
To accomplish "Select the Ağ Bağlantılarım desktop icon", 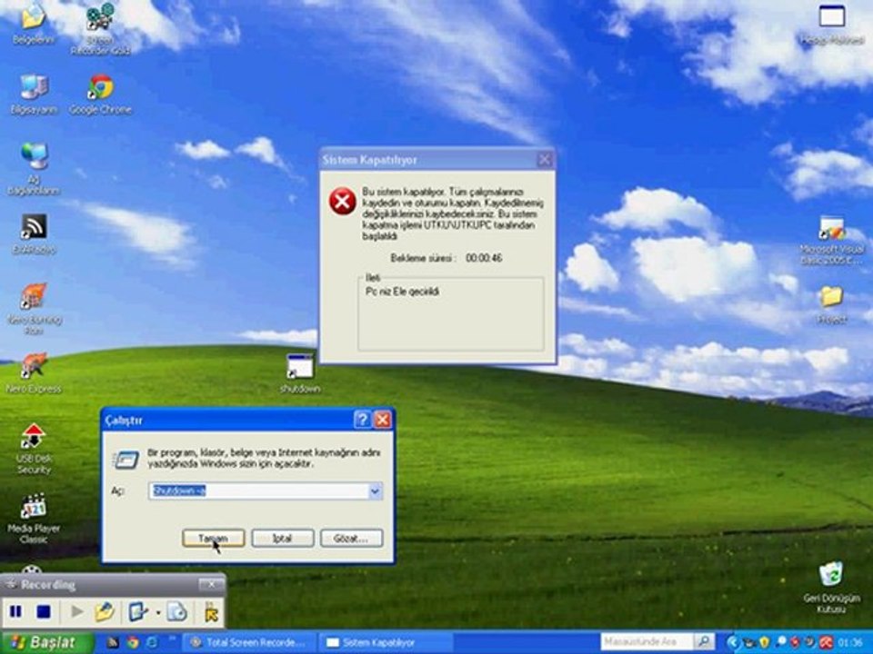I will pos(34,169).
